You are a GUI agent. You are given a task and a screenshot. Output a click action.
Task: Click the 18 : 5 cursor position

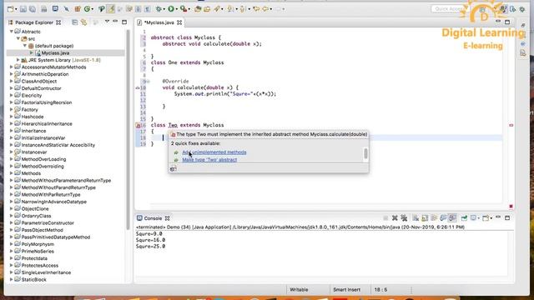point(380,290)
